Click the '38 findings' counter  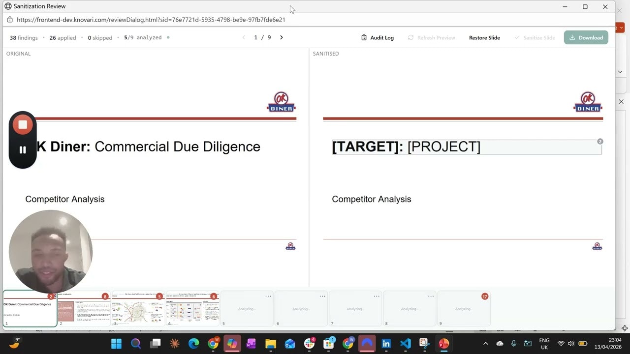pos(23,38)
